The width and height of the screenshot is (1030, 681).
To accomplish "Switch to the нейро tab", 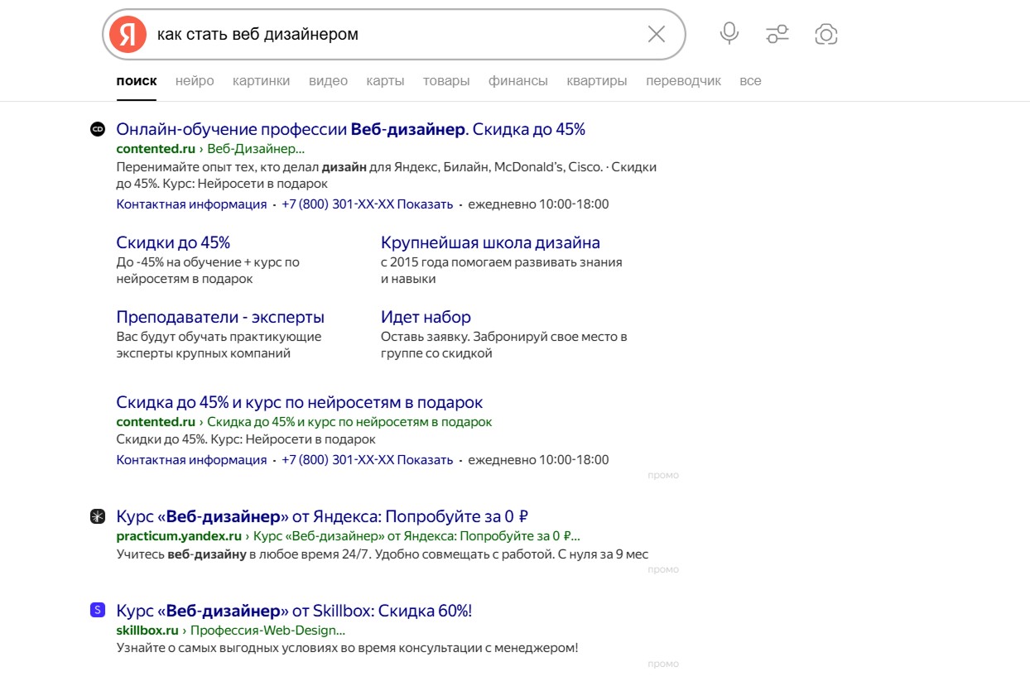I will 195,81.
